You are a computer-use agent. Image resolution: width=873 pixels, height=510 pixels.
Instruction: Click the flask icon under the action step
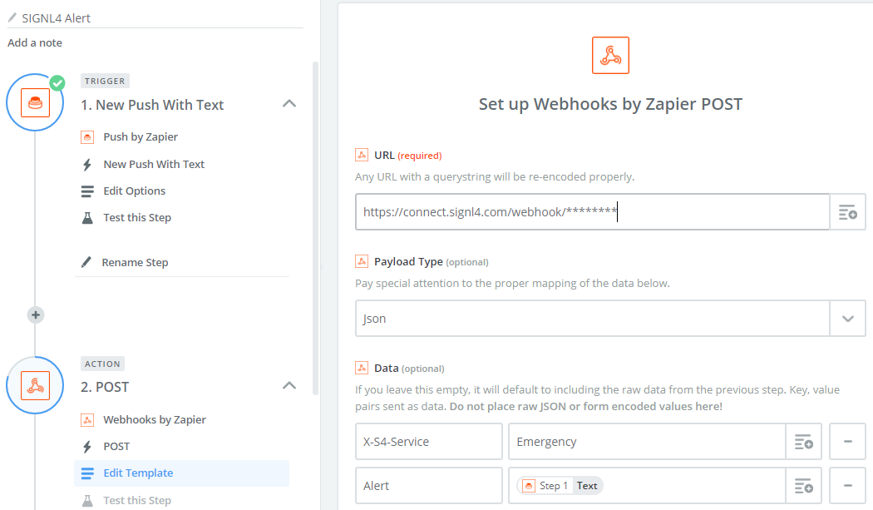(87, 501)
